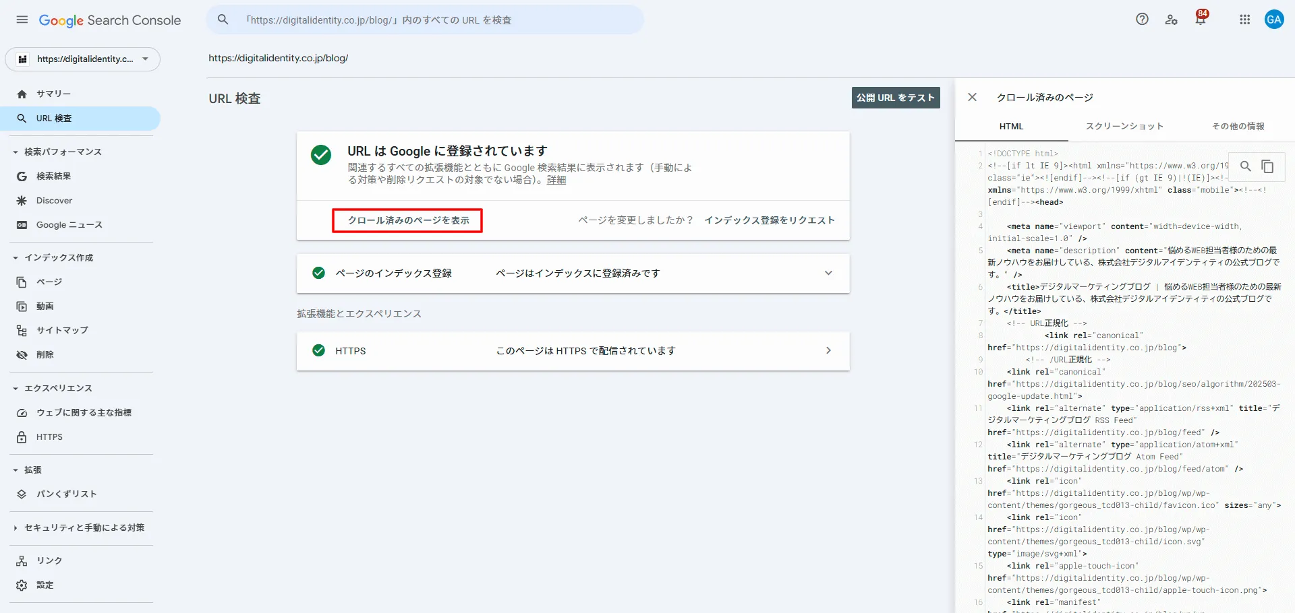Viewport: 1295px width, 613px height.
Task: Collapse the 拡張 section
Action: pos(16,470)
